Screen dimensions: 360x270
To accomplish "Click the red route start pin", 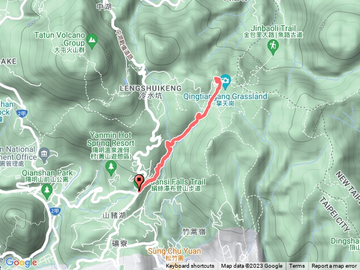I will (x=139, y=183).
